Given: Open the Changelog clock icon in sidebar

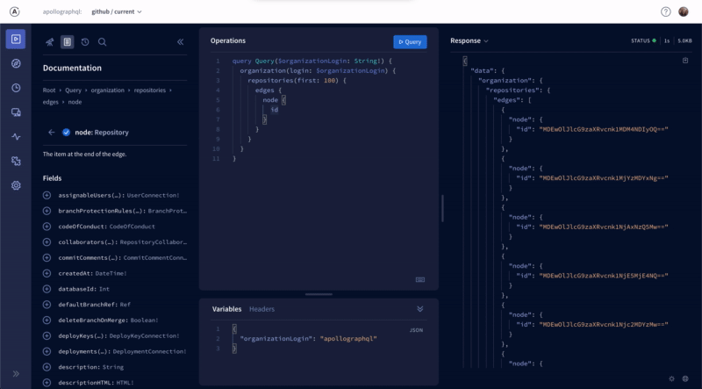Looking at the screenshot, I should (16, 88).
